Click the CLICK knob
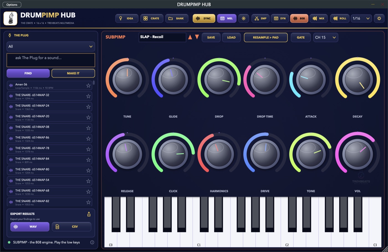388x252 pixels. 173,154
